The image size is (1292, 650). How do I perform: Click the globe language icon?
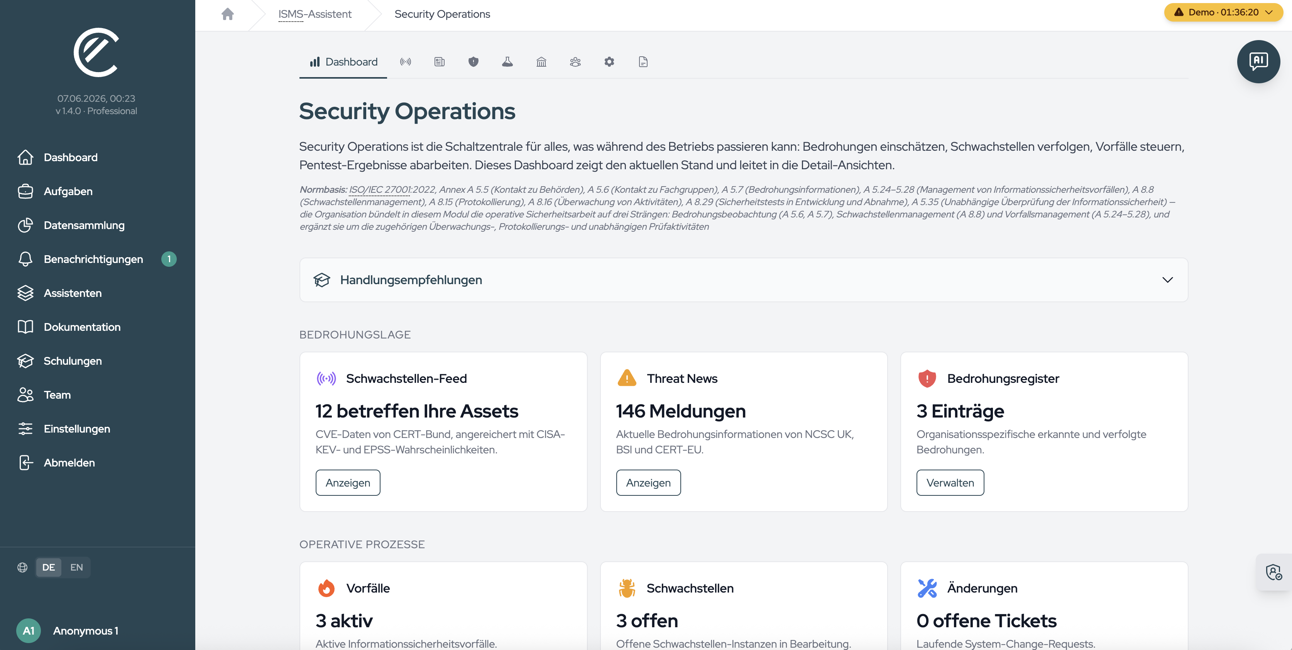(x=22, y=567)
